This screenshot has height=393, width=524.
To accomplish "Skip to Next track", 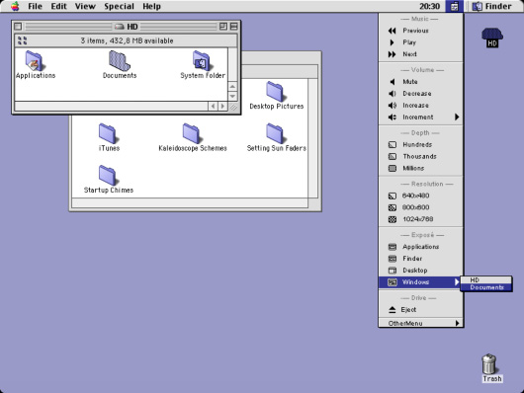I will tap(421, 54).
